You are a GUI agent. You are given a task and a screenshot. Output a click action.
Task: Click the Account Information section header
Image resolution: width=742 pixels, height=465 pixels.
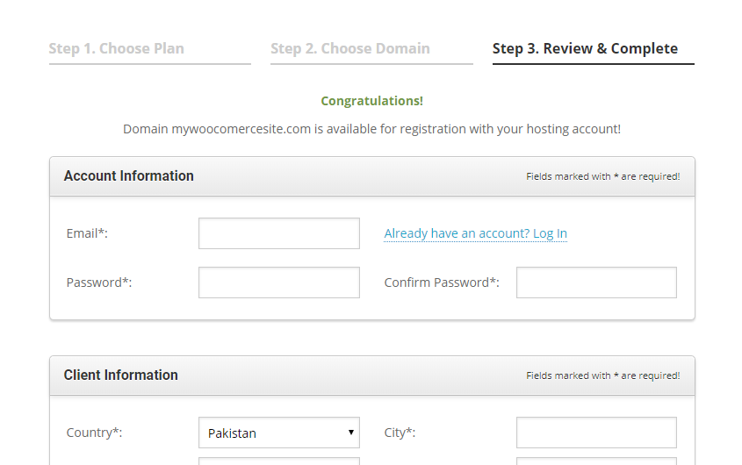click(x=129, y=176)
